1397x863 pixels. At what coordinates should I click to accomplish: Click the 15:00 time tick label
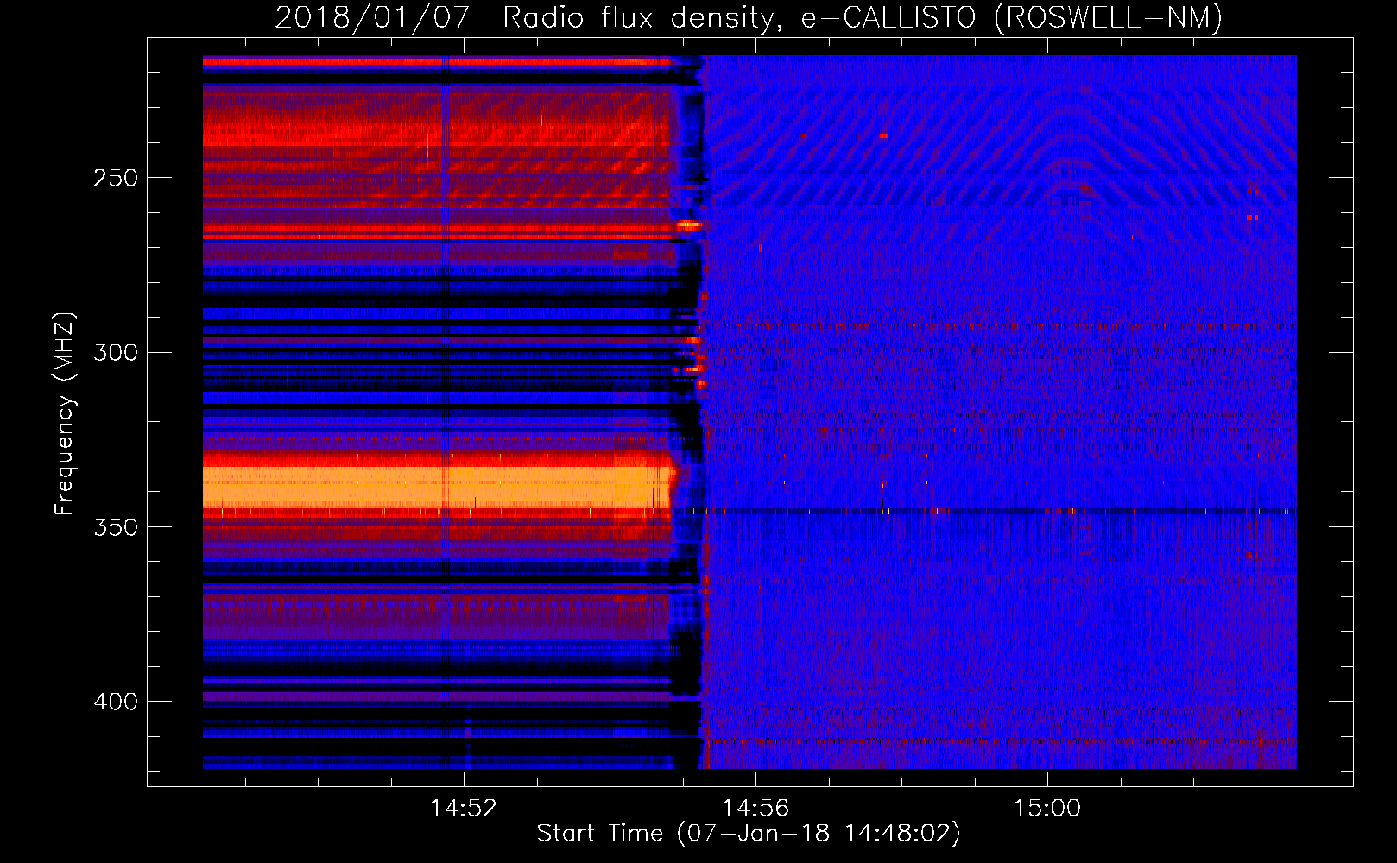tap(1047, 809)
